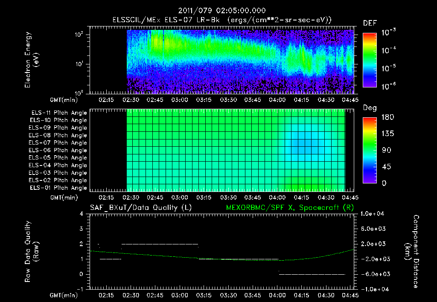
Task: Click the -1 tick on data quality axis
Action: tap(80, 290)
